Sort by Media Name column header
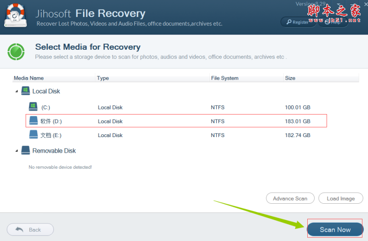 [x=53, y=78]
